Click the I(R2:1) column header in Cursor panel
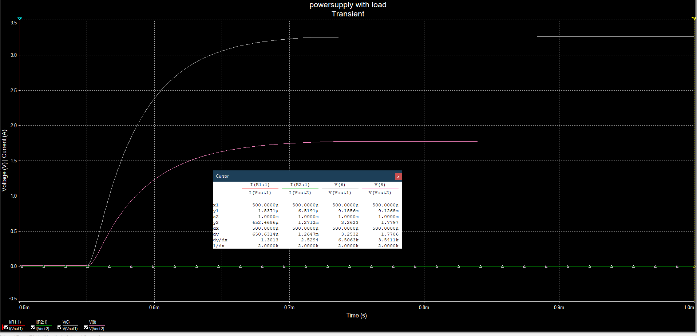Image resolution: width=697 pixels, height=336 pixels. pos(300,185)
